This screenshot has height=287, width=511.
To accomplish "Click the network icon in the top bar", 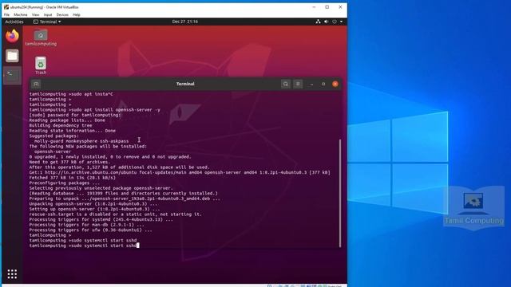I will (318, 22).
